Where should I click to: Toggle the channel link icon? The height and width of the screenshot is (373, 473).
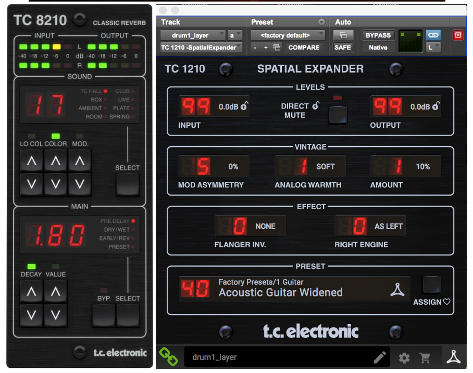[x=433, y=35]
